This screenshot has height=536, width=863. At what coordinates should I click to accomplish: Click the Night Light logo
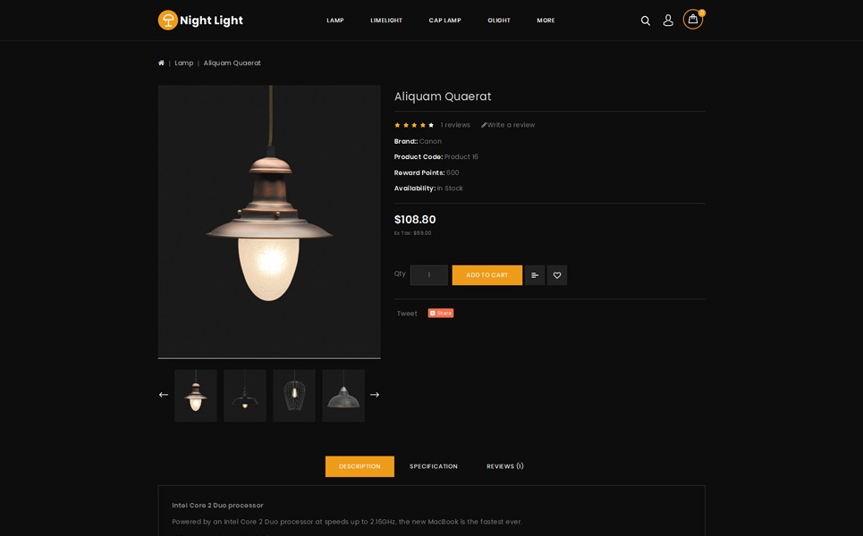[200, 20]
